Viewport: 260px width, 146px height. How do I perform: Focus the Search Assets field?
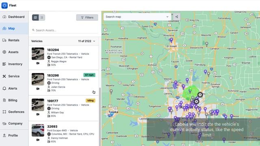click(65, 30)
